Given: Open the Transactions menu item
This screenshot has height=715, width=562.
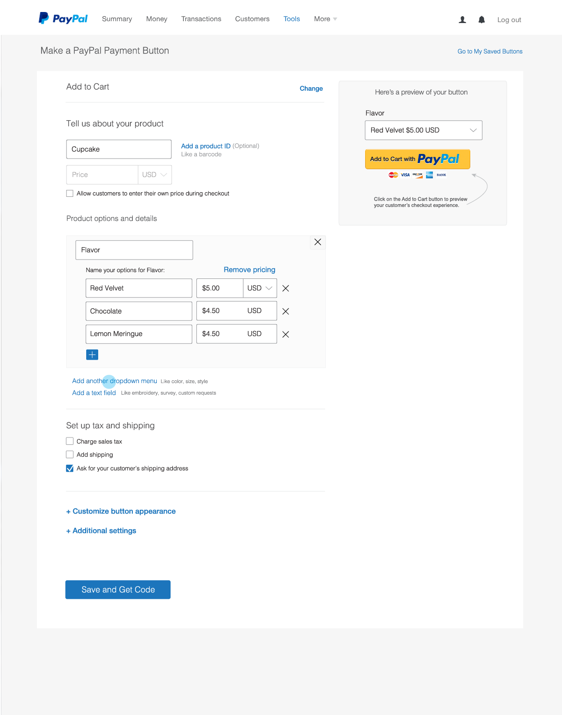Looking at the screenshot, I should pyautogui.click(x=201, y=19).
